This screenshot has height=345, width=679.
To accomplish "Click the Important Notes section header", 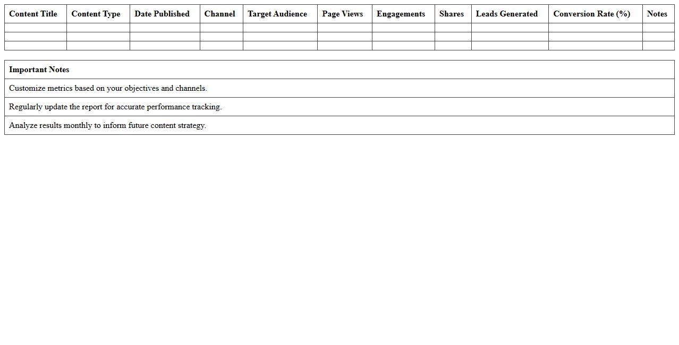I will point(39,70).
